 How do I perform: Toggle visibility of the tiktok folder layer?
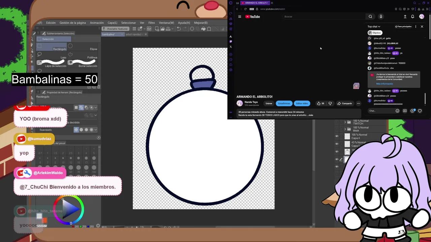coord(337,129)
